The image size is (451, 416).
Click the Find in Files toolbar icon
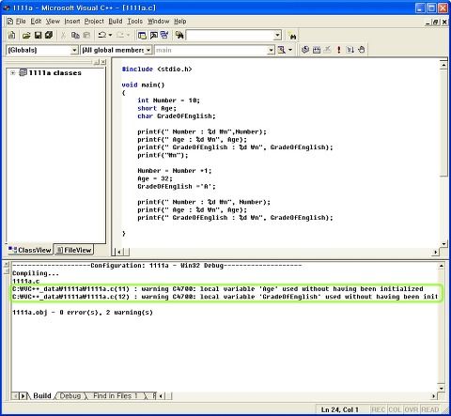tap(179, 36)
